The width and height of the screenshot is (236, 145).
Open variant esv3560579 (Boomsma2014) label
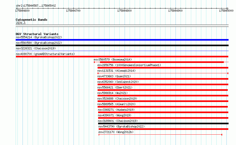113,59
